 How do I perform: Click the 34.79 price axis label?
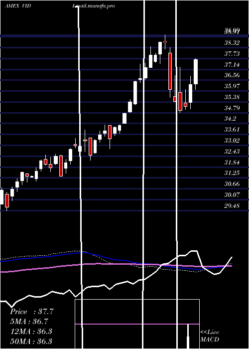(232, 108)
